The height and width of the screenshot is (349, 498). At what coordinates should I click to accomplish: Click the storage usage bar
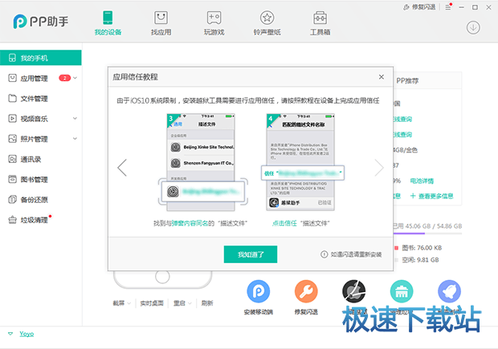pyautogui.click(x=427, y=233)
